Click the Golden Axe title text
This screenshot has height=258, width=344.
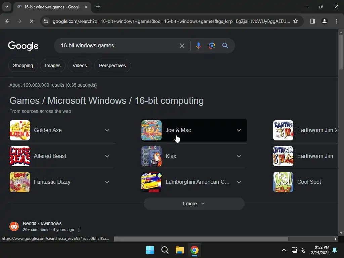click(48, 130)
